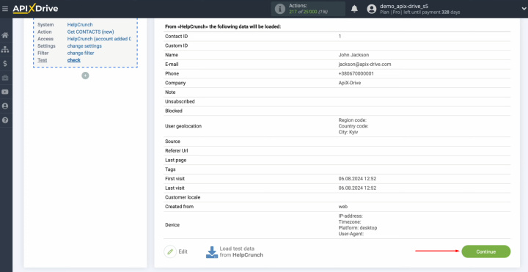Click Contact ID value 1
The height and width of the screenshot is (272, 528).
pos(340,36)
